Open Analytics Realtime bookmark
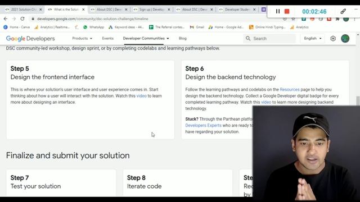This screenshot has width=360, height=202. pyautogui.click(x=52, y=27)
